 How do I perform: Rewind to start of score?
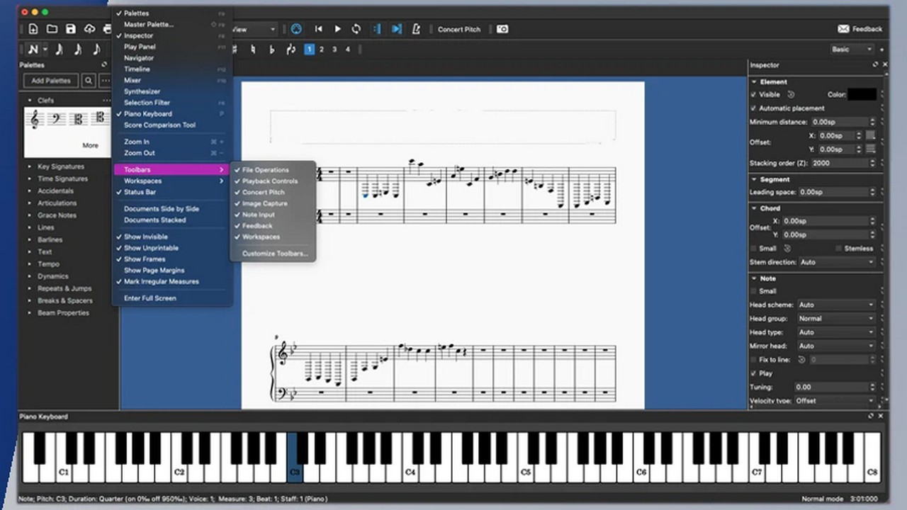coord(319,29)
